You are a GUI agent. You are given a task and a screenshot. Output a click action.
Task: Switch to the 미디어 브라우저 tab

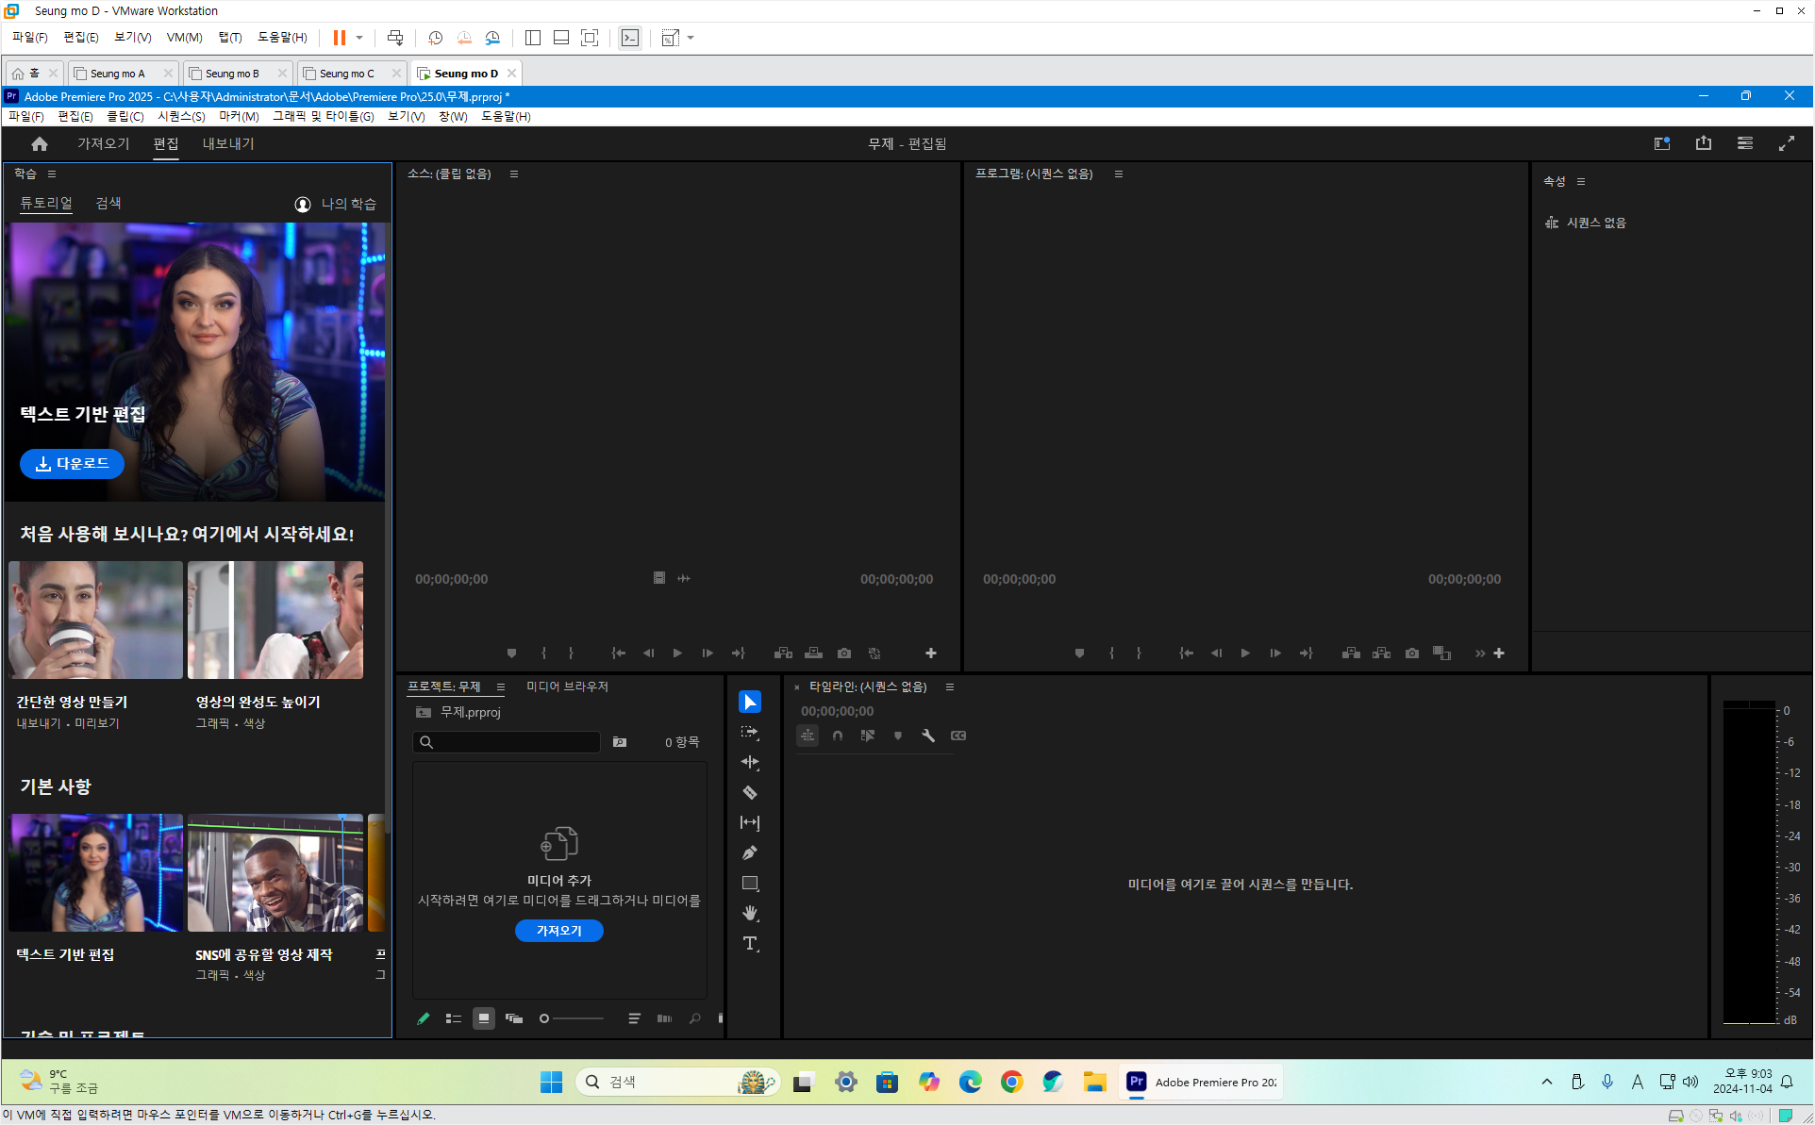pos(567,687)
